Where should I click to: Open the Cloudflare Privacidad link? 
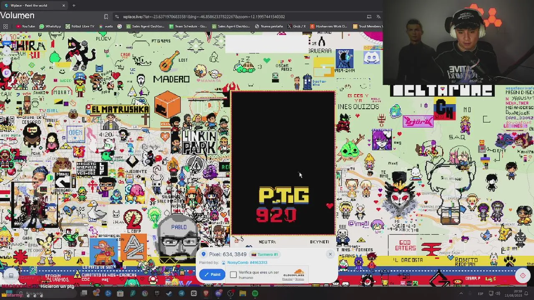coord(287,279)
